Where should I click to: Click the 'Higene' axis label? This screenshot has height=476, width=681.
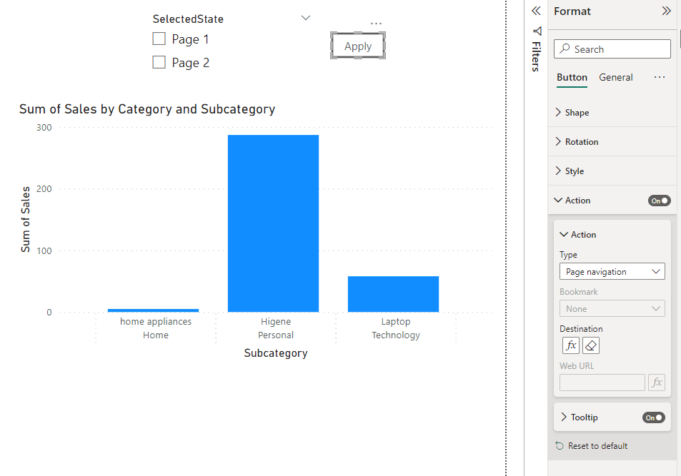[x=276, y=322]
